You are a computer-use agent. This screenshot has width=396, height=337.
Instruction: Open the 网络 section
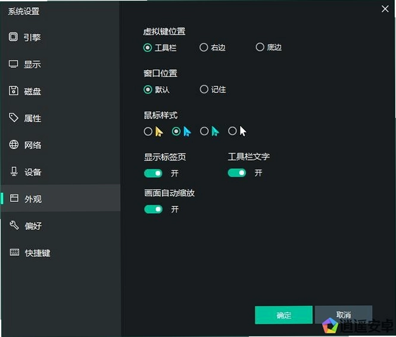pos(61,145)
